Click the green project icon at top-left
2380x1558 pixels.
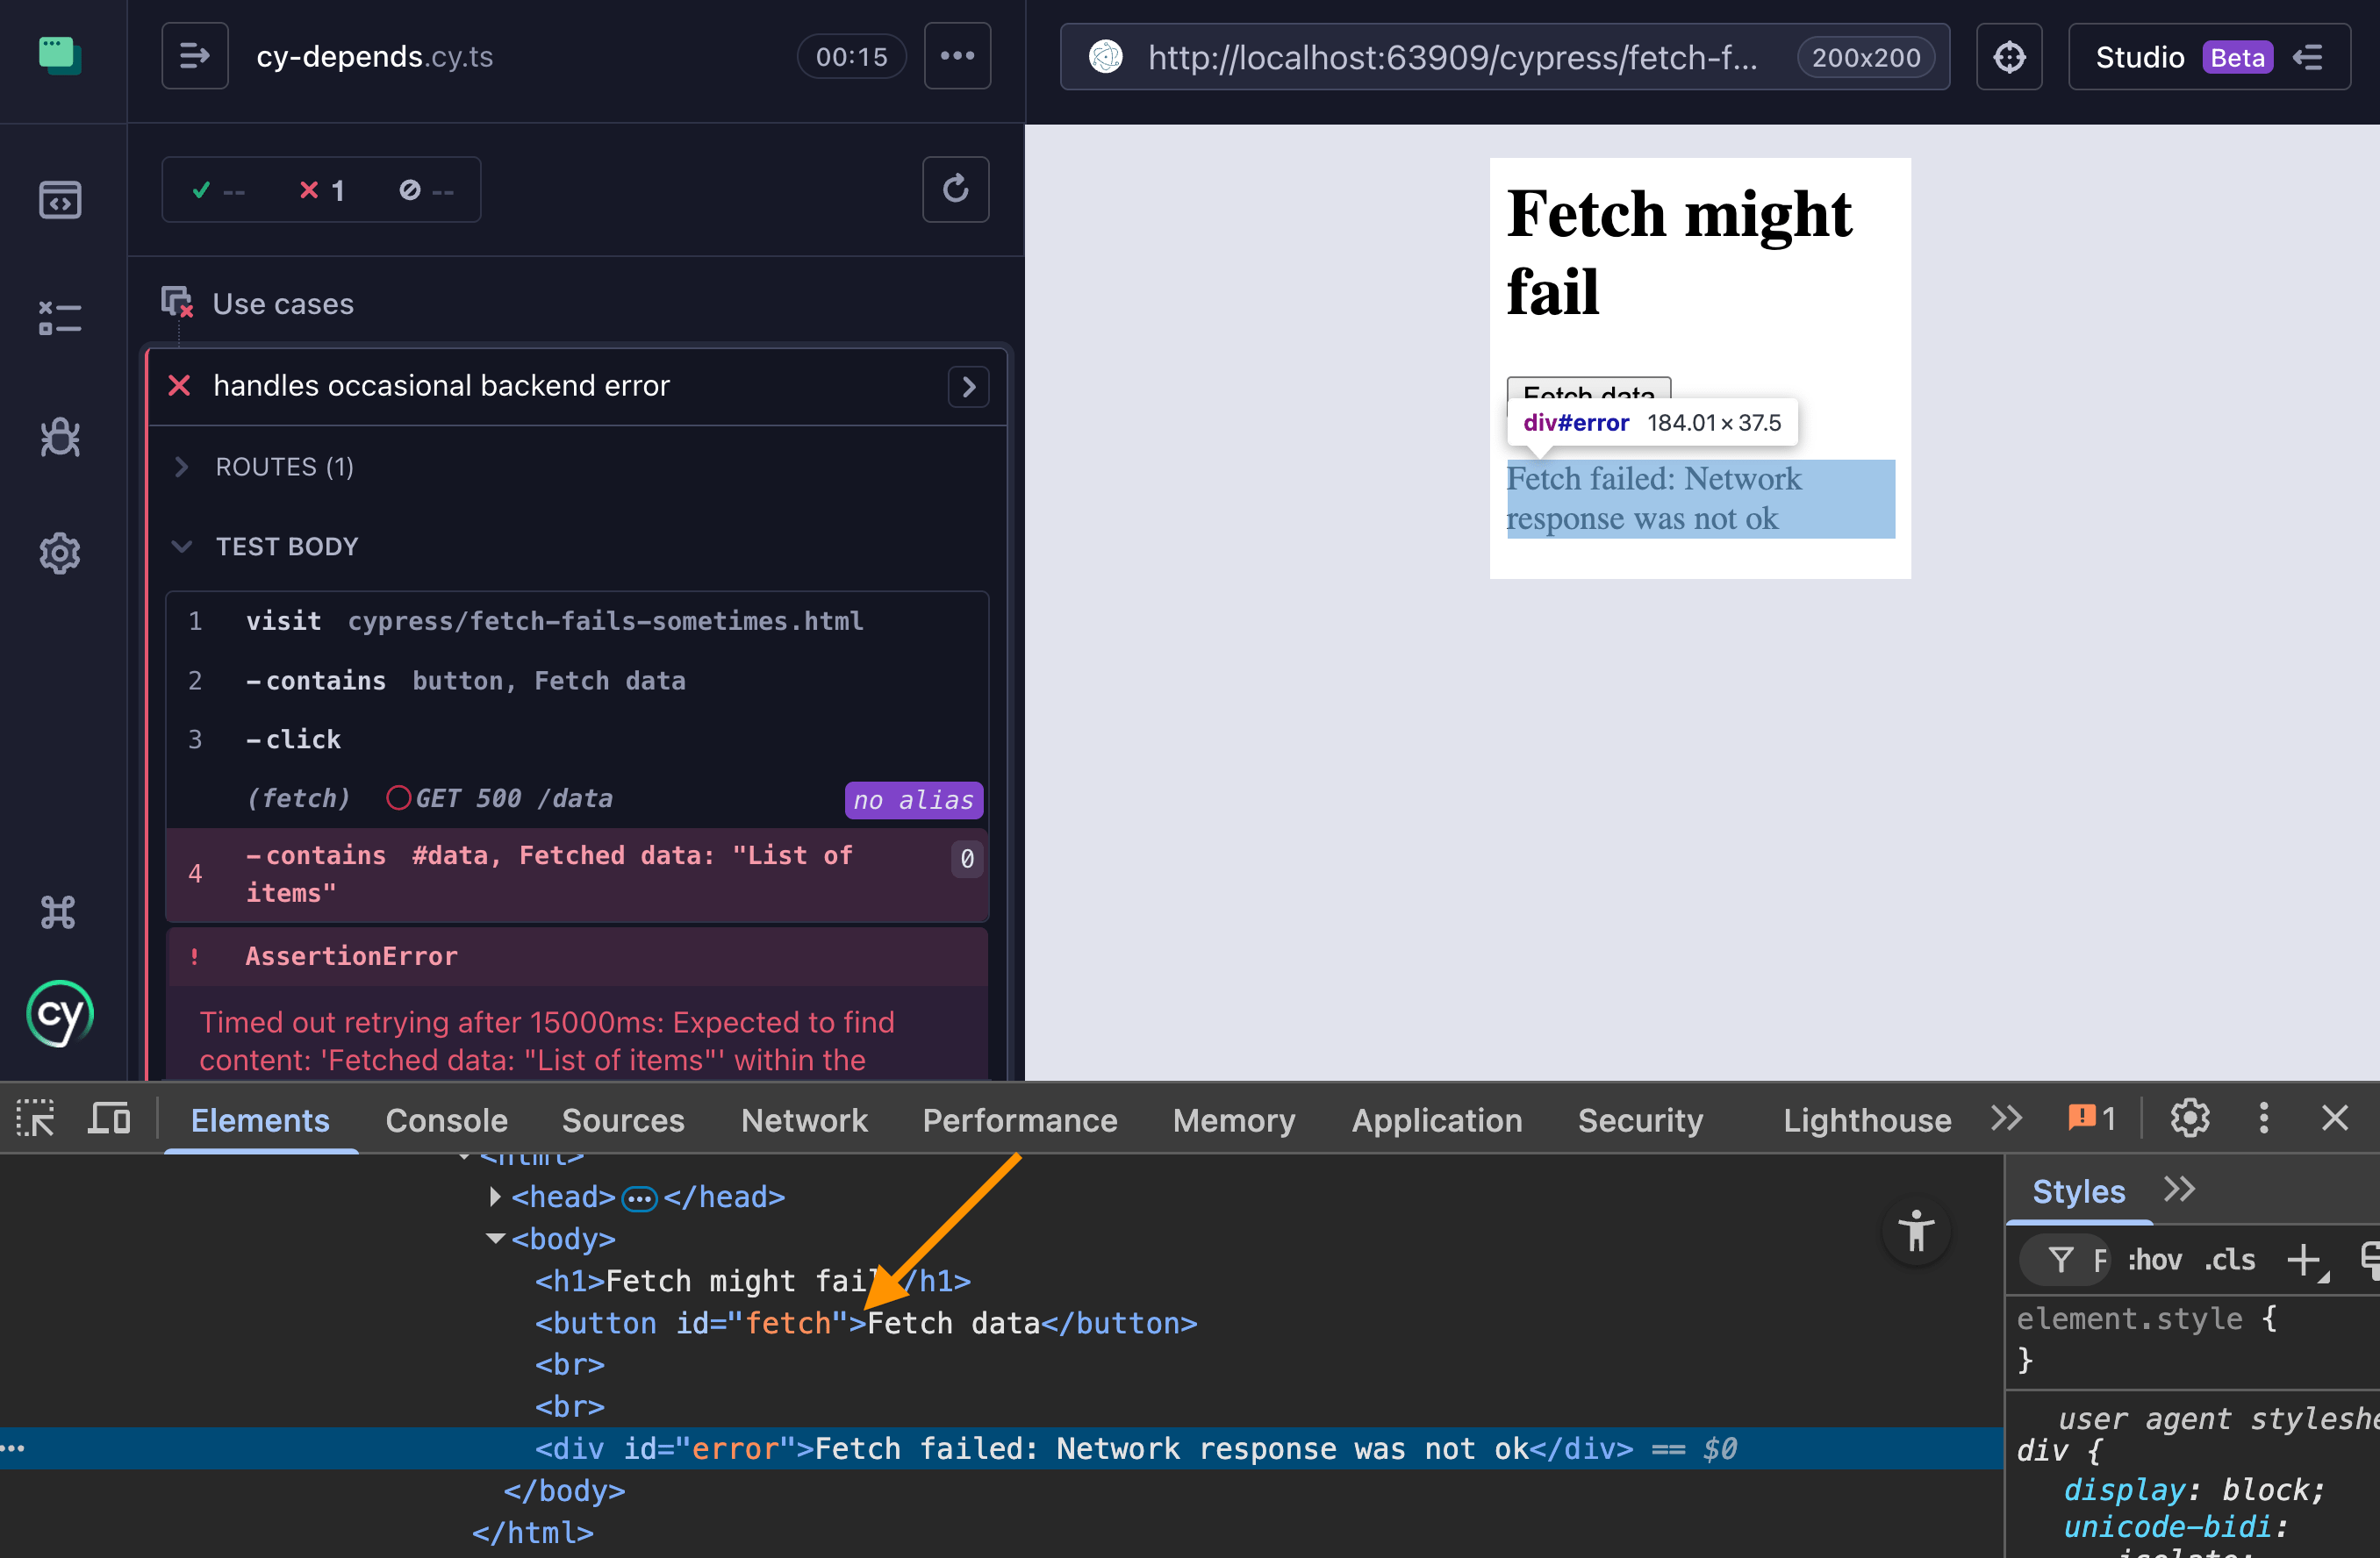click(x=60, y=55)
